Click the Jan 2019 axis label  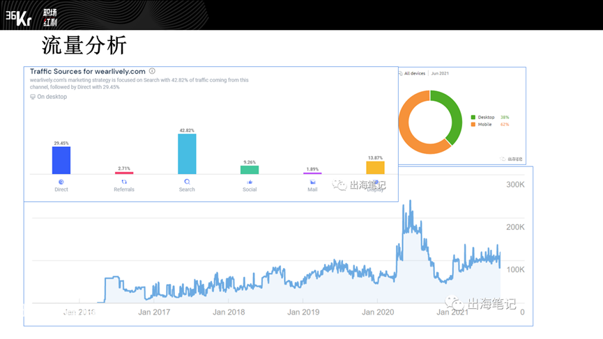pyautogui.click(x=303, y=312)
